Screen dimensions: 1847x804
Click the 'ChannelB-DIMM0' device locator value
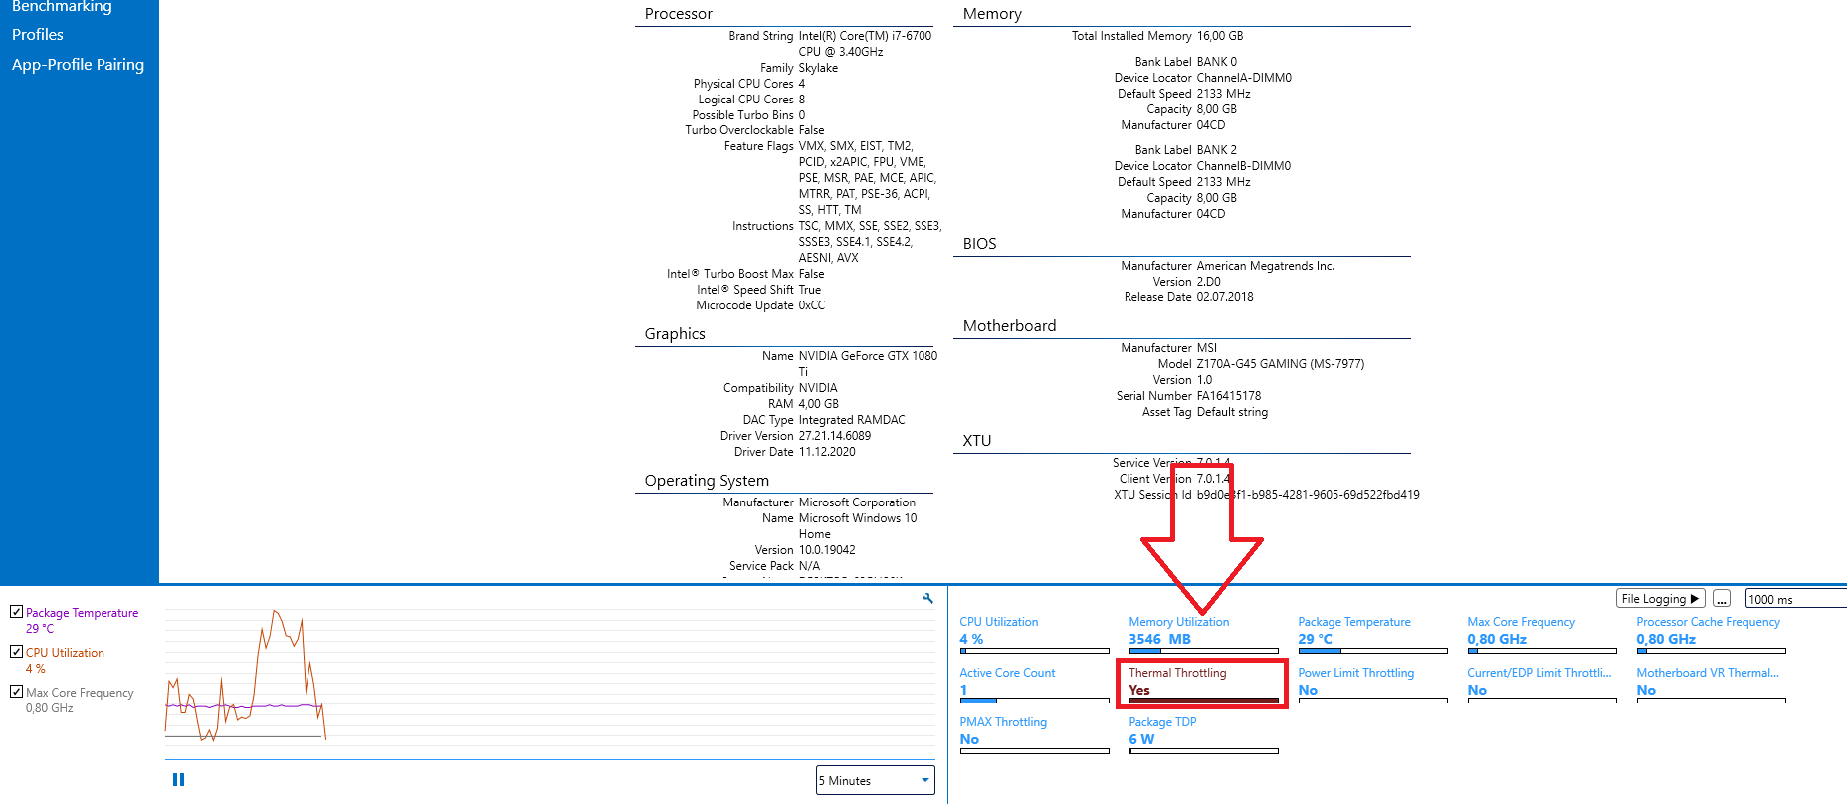tap(1244, 166)
